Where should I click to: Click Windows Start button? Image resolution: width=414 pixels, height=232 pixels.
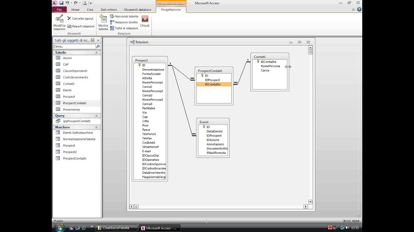(60, 228)
